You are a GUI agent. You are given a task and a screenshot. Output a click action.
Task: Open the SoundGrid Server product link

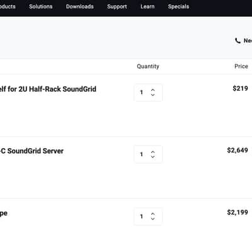[31, 151]
